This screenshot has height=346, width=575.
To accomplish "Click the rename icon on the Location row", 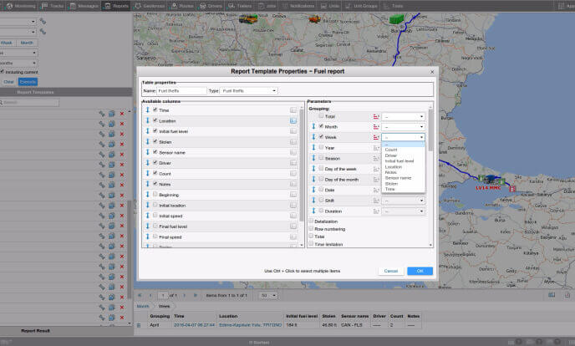I will [x=293, y=120].
